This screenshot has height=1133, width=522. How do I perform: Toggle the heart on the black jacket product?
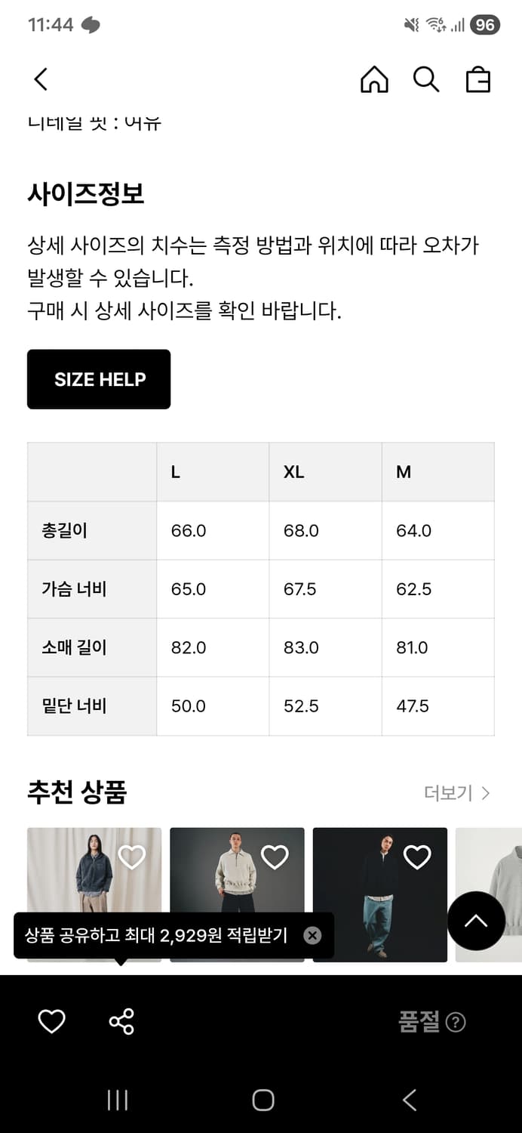417,856
